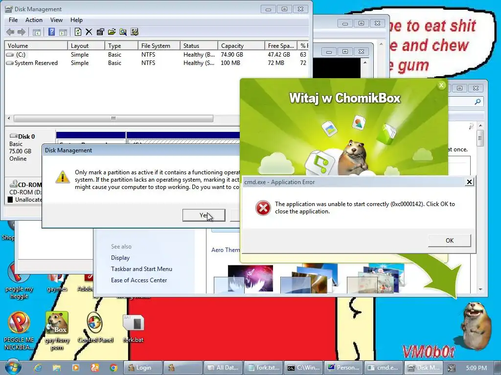This screenshot has width=501, height=375.
Task: Select the ChomikBox desktop shortcut icon
Action: [x=57, y=331]
